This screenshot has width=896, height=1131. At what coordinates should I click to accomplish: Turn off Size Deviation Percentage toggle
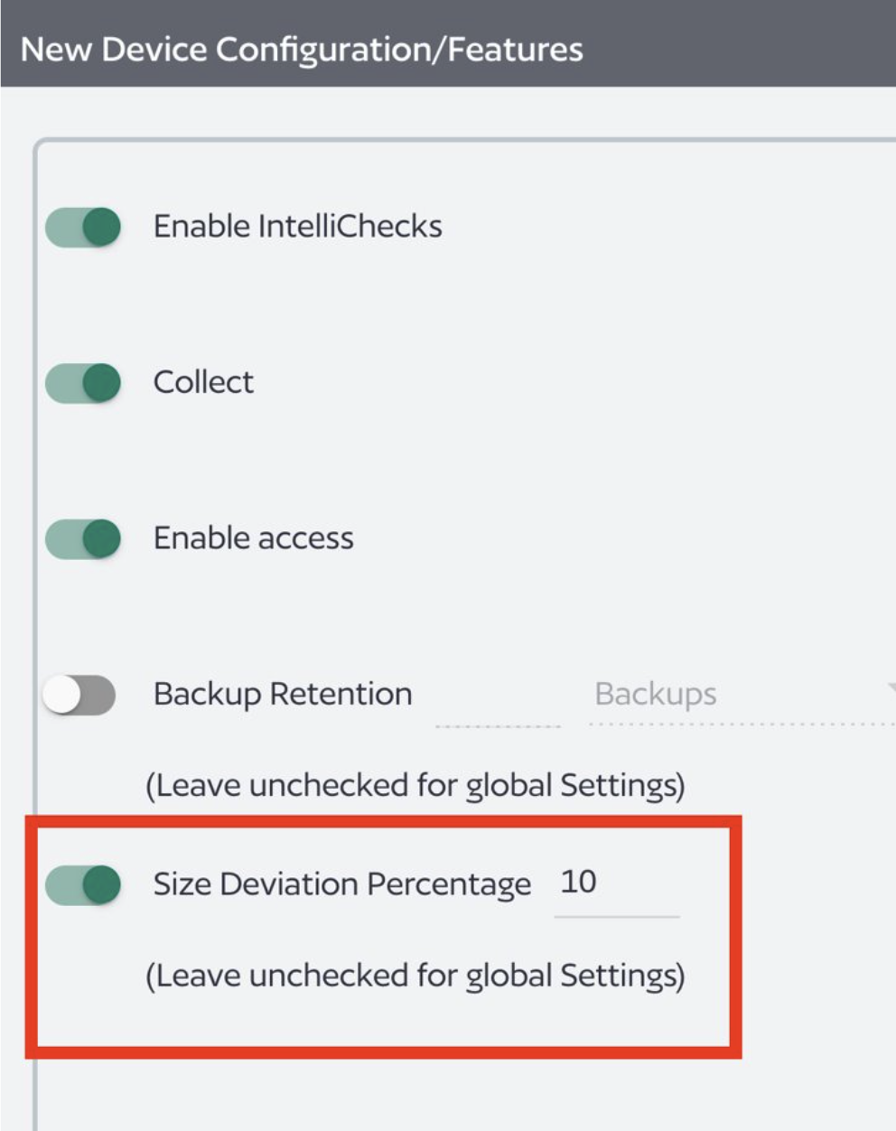tap(83, 884)
